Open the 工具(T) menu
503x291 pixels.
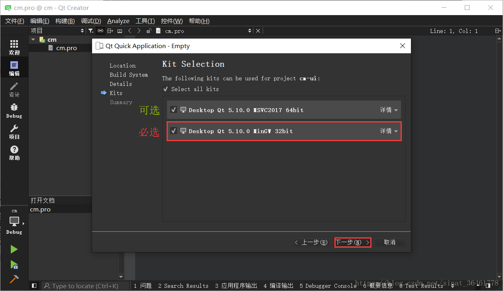(145, 21)
